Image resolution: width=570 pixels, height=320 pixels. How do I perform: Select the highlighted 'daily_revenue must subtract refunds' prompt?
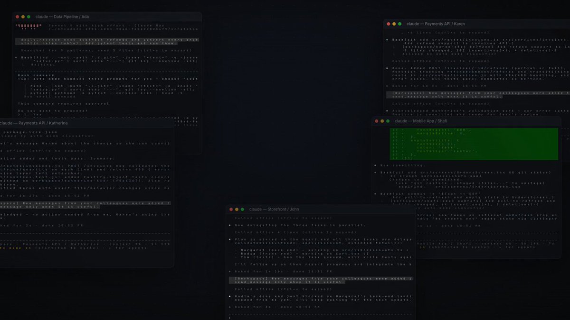(x=107, y=42)
